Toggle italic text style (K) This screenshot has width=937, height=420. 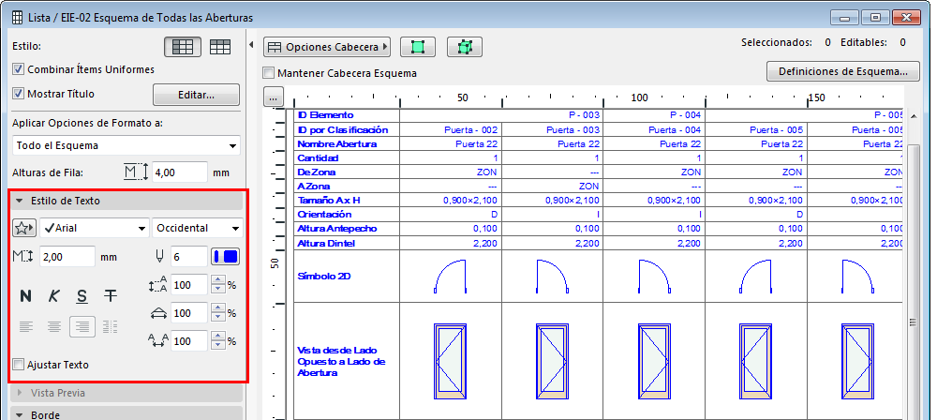(x=54, y=296)
